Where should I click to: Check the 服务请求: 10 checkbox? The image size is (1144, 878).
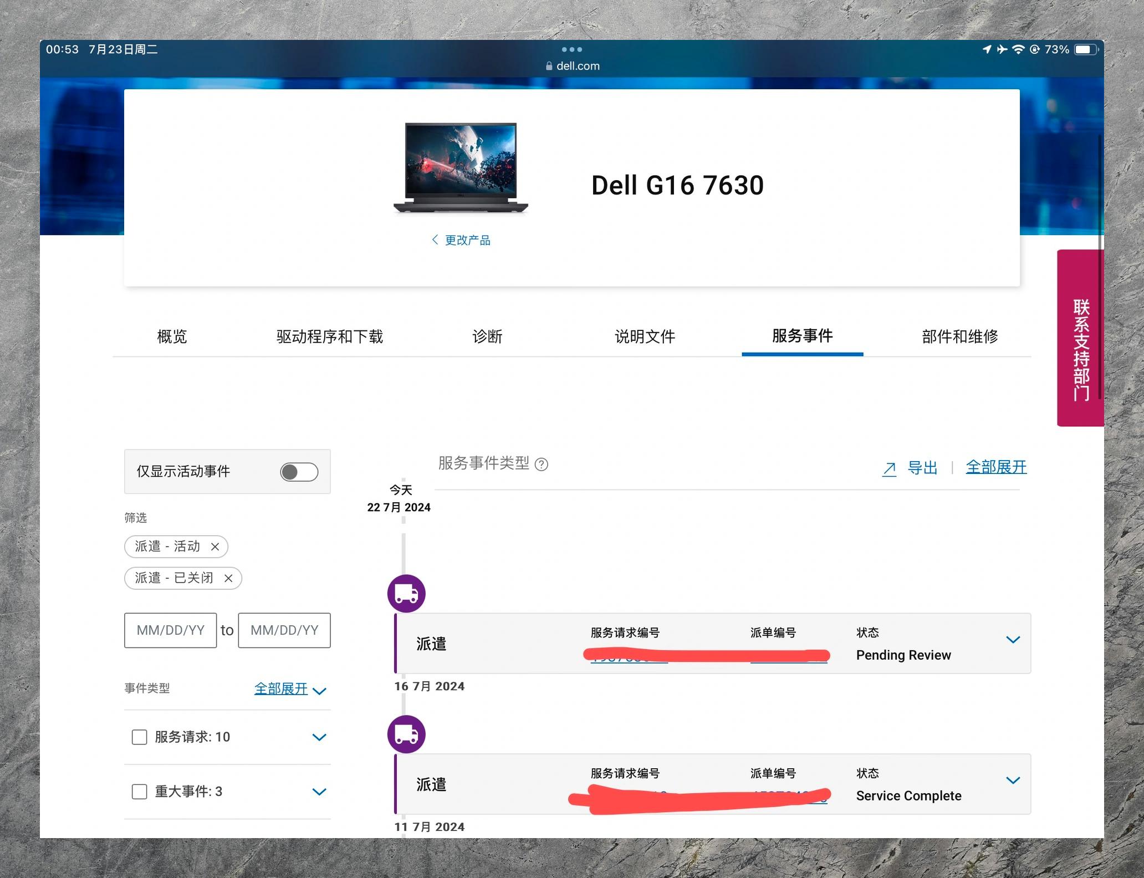coord(139,737)
